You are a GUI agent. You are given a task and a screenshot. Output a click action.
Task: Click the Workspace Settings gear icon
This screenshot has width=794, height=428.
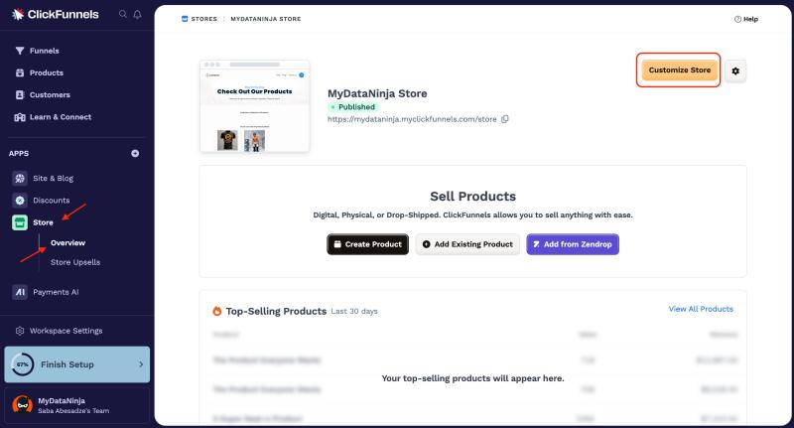(20, 331)
